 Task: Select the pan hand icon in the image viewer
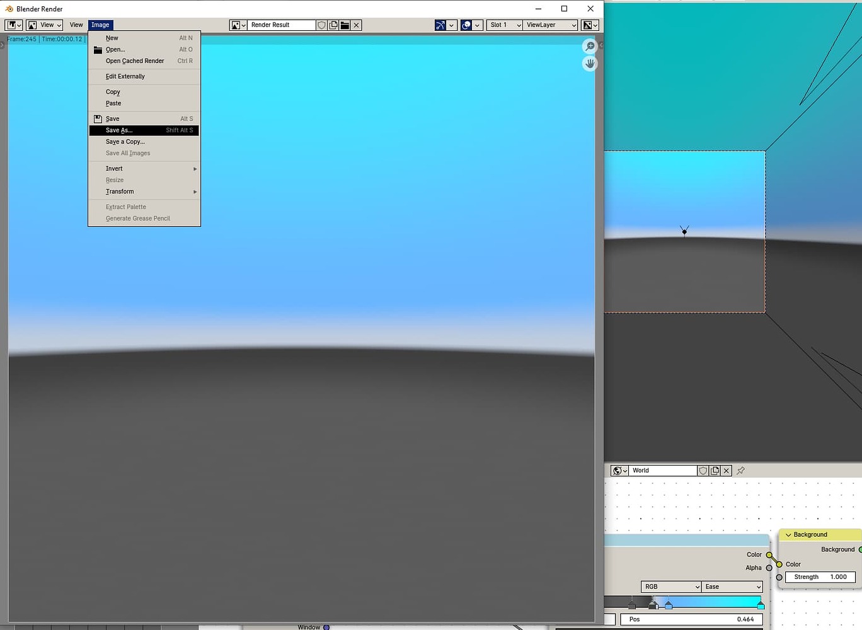tap(590, 63)
